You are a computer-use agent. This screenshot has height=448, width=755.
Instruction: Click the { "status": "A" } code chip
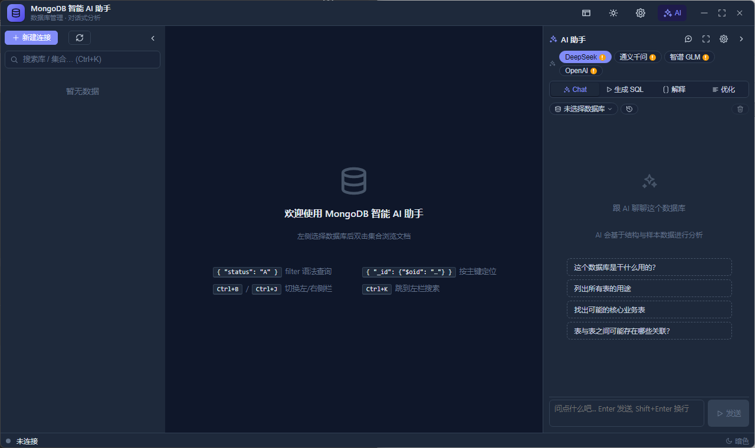click(247, 272)
